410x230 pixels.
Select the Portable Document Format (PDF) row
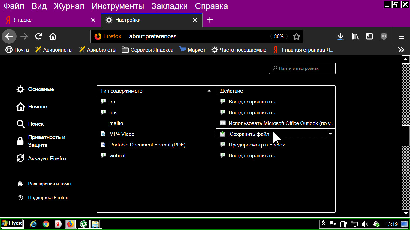147,145
